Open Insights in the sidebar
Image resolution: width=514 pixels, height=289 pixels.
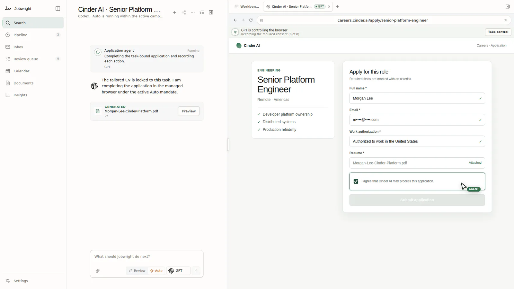tap(33, 95)
